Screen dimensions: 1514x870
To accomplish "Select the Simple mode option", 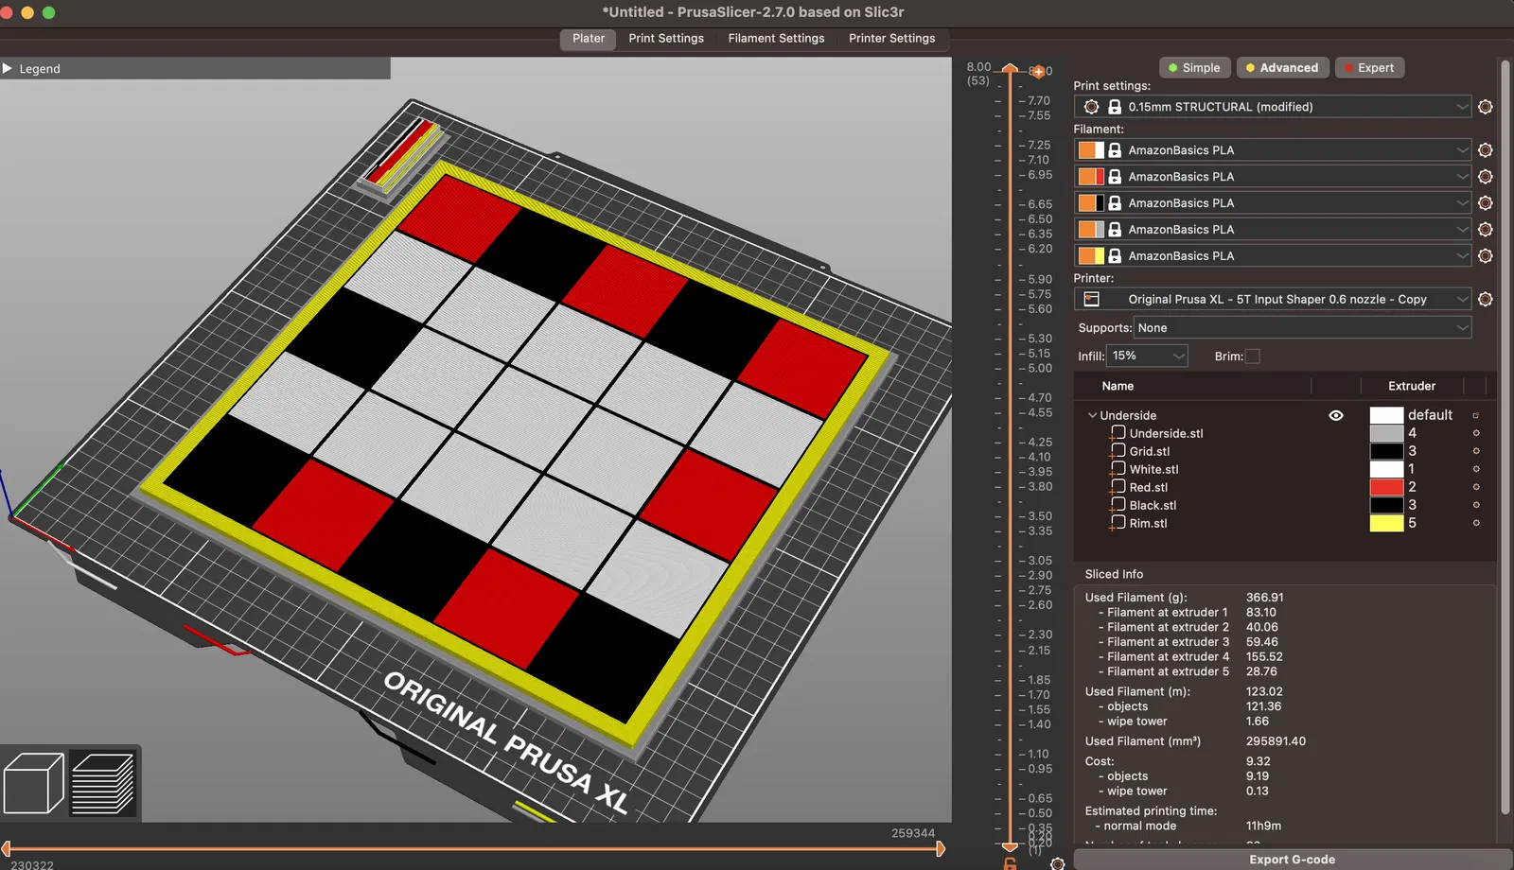I will 1194,68.
